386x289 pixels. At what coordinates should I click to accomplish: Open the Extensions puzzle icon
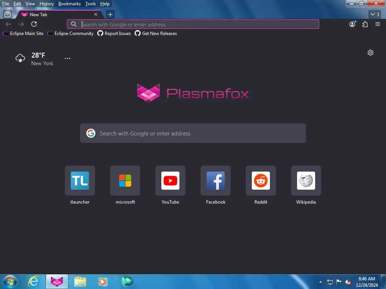[365, 24]
